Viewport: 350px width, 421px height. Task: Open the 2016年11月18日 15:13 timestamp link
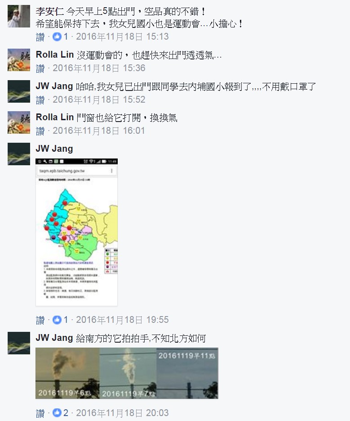(122, 36)
